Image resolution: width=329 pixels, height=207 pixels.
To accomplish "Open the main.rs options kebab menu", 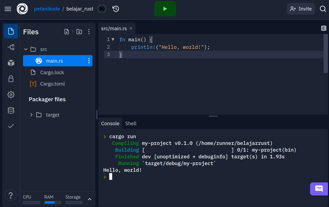I will click(x=89, y=61).
